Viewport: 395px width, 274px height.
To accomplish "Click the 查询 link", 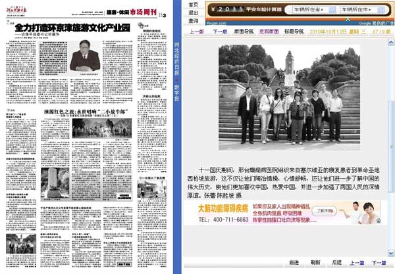I will tap(193, 21).
